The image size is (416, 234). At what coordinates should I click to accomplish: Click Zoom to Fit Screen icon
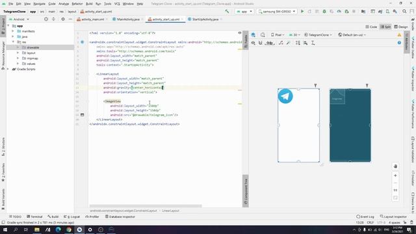click(x=395, y=198)
